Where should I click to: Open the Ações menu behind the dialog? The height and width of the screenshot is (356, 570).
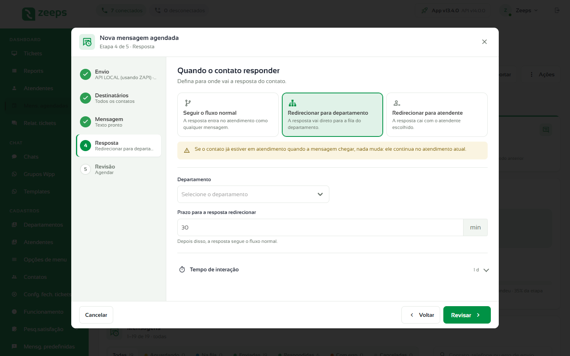pyautogui.click(x=542, y=74)
